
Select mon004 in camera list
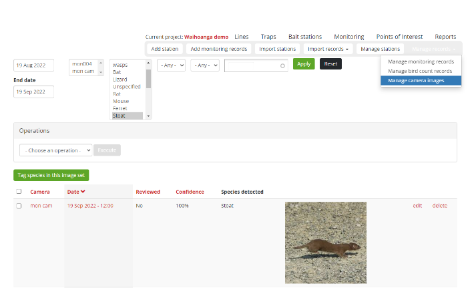click(x=82, y=64)
